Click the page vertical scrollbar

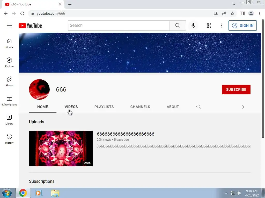(263, 79)
